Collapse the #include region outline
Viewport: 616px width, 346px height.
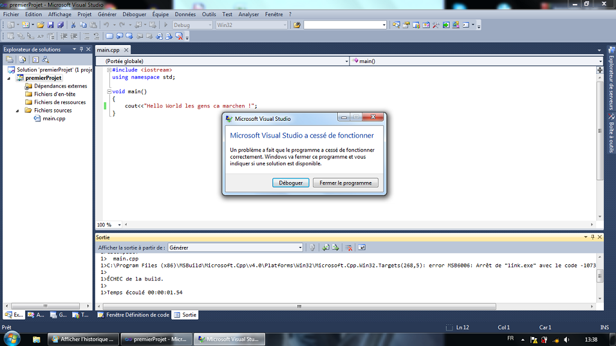tap(109, 70)
